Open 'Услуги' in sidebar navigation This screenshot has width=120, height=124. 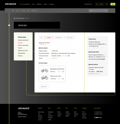pyautogui.click(x=20, y=48)
